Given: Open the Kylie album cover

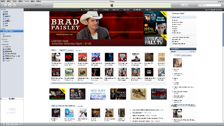Looking at the screenshot, I should [122, 72].
